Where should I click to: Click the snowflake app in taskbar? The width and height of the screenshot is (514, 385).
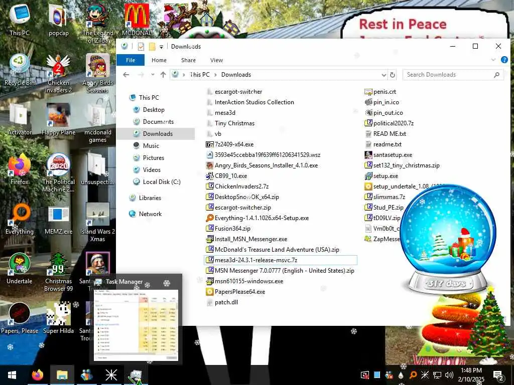pos(111,375)
